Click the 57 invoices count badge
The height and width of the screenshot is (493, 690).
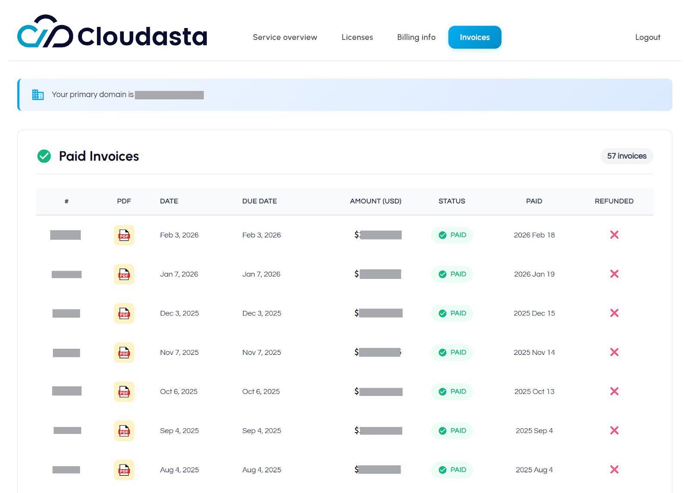[x=627, y=156]
